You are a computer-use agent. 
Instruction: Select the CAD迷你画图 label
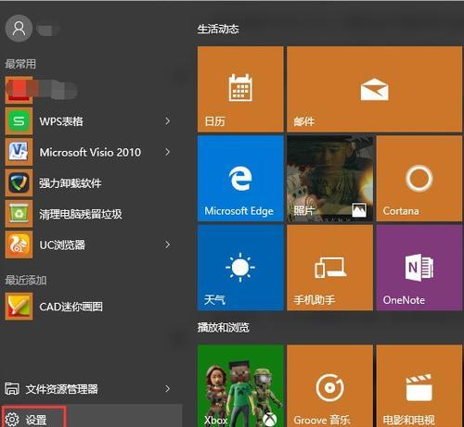(x=71, y=307)
